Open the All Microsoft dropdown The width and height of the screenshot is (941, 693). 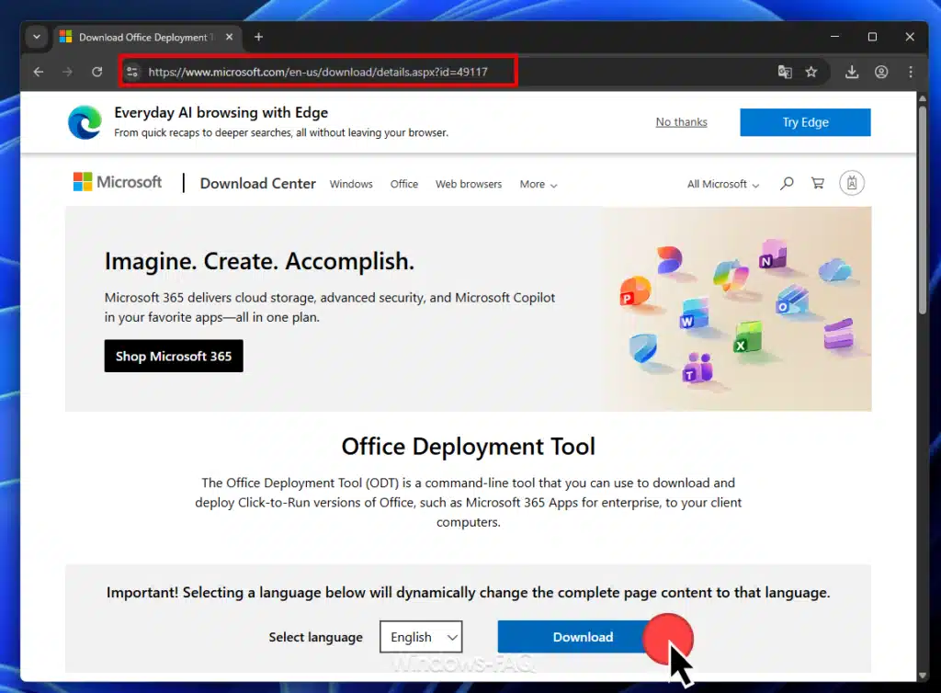tap(722, 184)
